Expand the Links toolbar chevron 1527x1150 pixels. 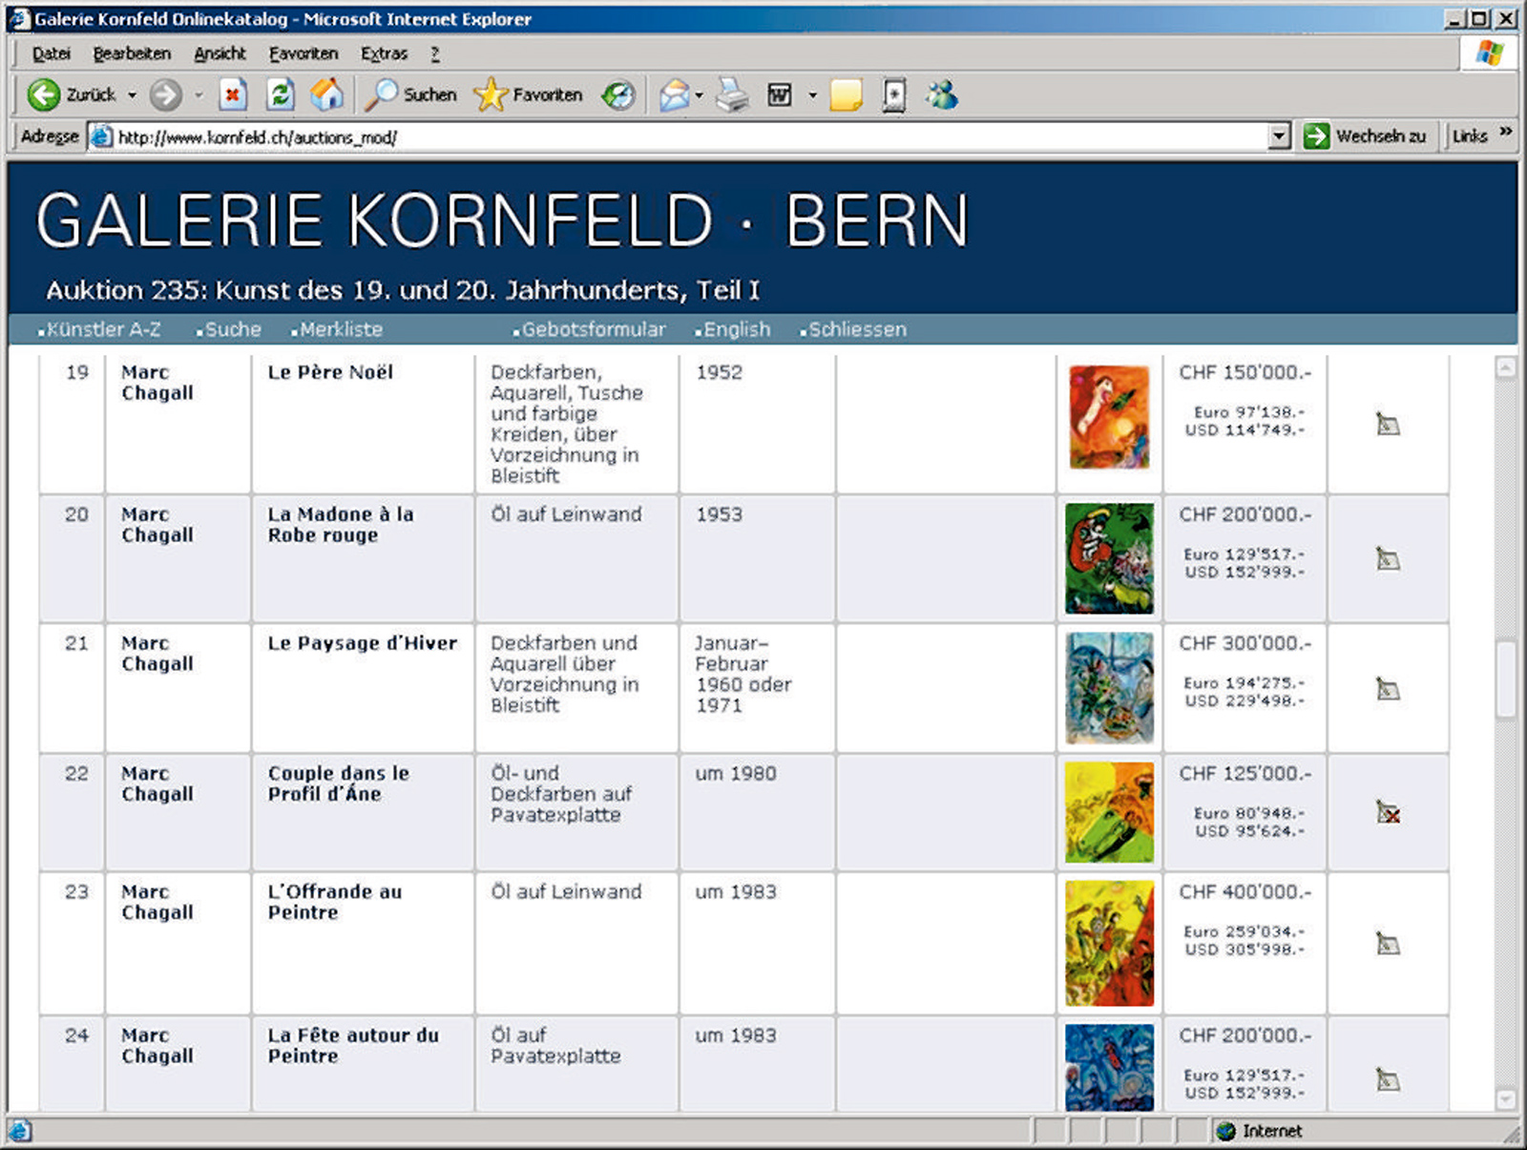tap(1506, 133)
